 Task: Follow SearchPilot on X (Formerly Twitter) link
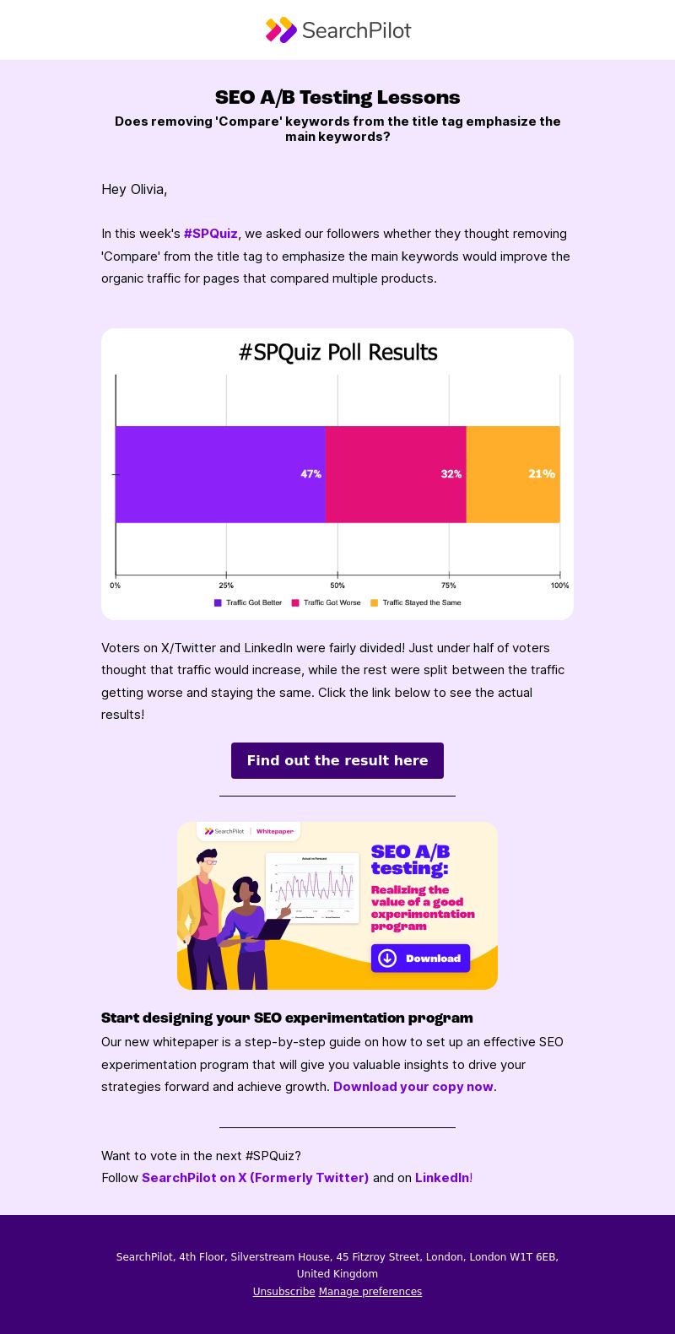pos(256,1178)
